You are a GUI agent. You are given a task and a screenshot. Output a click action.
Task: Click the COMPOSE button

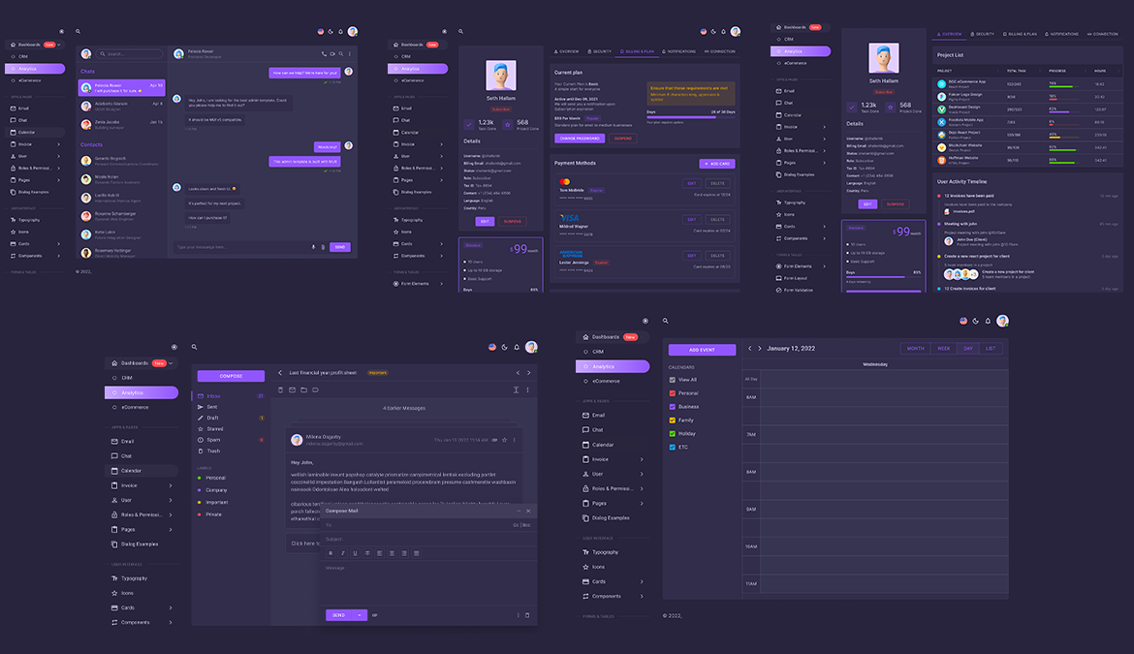231,376
